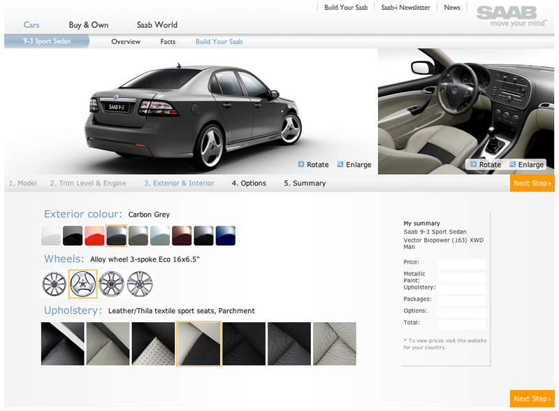Screen dimensions: 559x411
Task: Choose the deep blue exterior swatch
Action: (225, 236)
